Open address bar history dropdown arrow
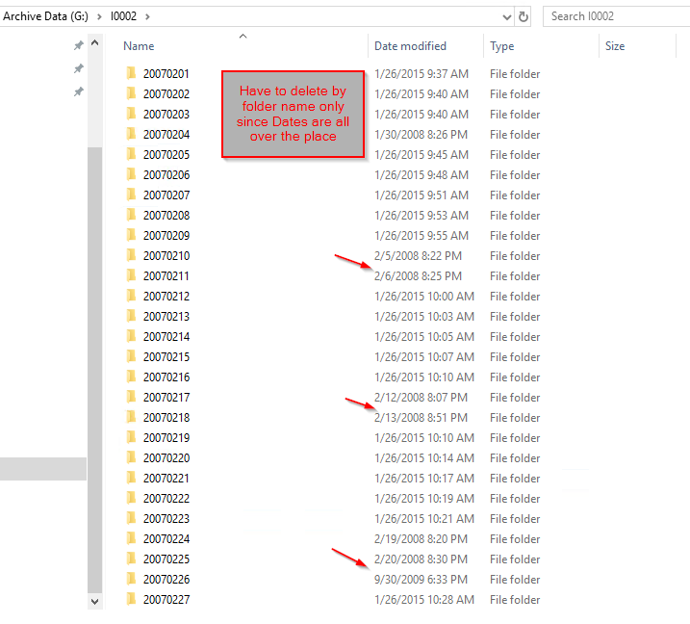This screenshot has width=690, height=624. (507, 17)
